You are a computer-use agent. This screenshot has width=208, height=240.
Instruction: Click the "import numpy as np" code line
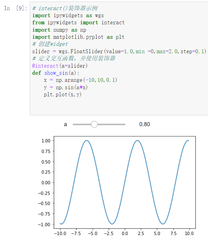(59, 30)
